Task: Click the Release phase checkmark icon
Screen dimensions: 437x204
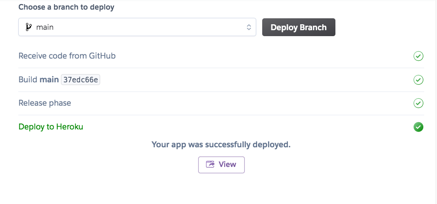Action: pyautogui.click(x=418, y=103)
